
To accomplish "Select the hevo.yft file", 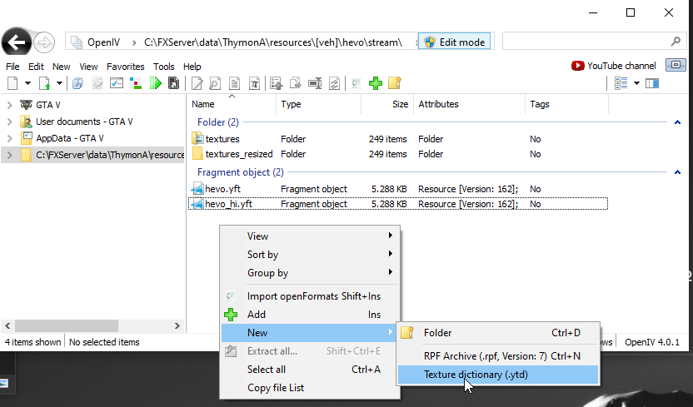I will click(x=398, y=189).
